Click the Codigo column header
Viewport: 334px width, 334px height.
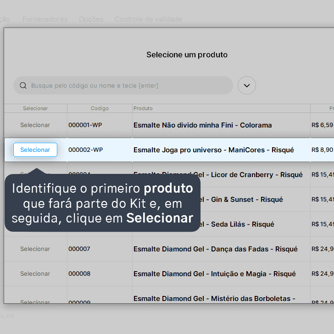point(100,108)
